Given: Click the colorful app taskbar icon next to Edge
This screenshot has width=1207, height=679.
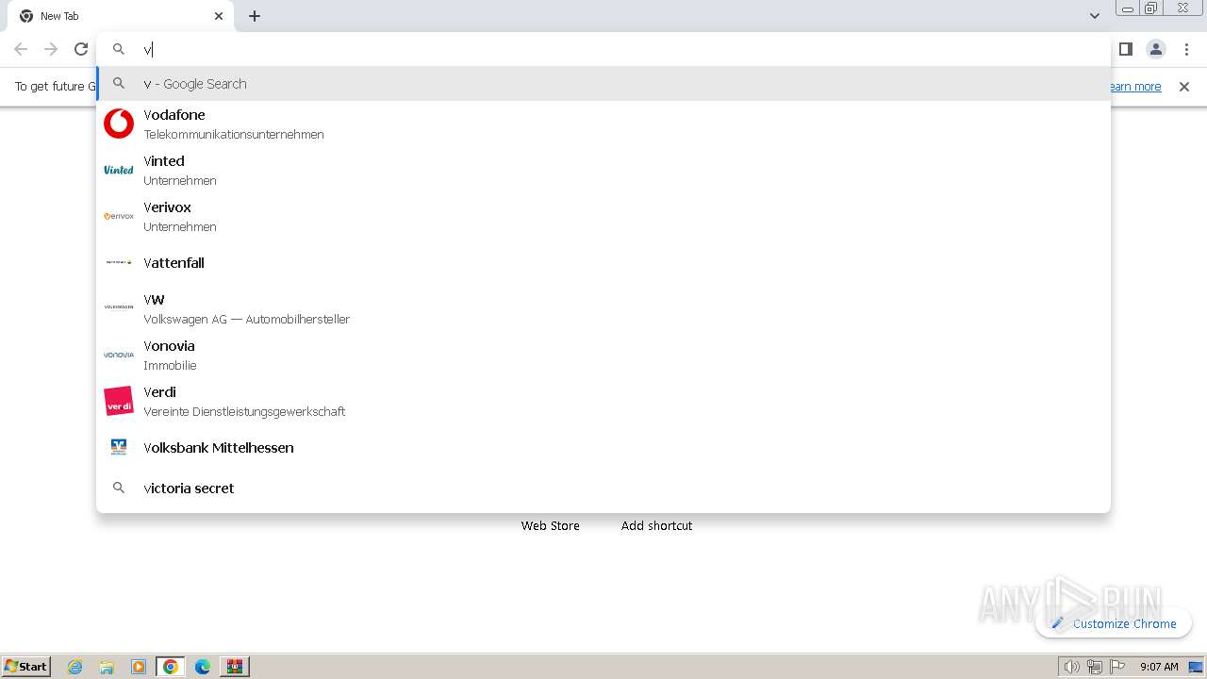Looking at the screenshot, I should [x=234, y=667].
